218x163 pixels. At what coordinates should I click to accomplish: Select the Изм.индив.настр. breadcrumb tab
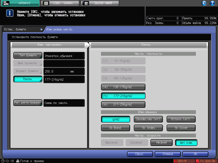tap(59, 29)
